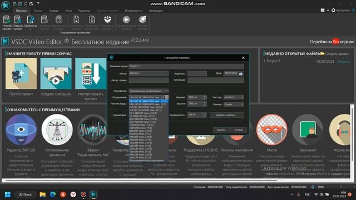Click the Издатель input field
Screen dimensions: 356x200
coord(197,73)
